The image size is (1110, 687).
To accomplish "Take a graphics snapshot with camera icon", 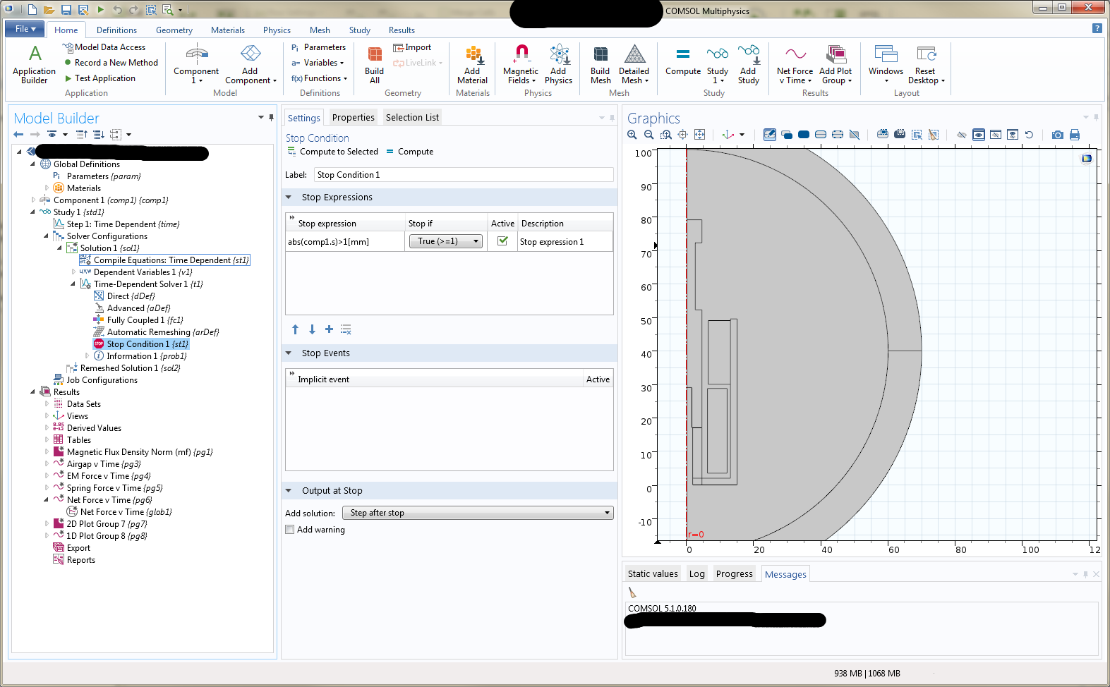I will [x=1057, y=135].
